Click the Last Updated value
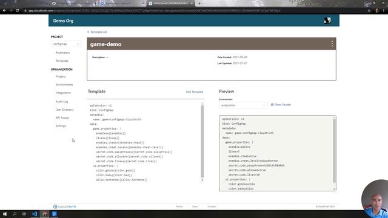Image resolution: width=388 pixels, height=218 pixels. (x=240, y=63)
